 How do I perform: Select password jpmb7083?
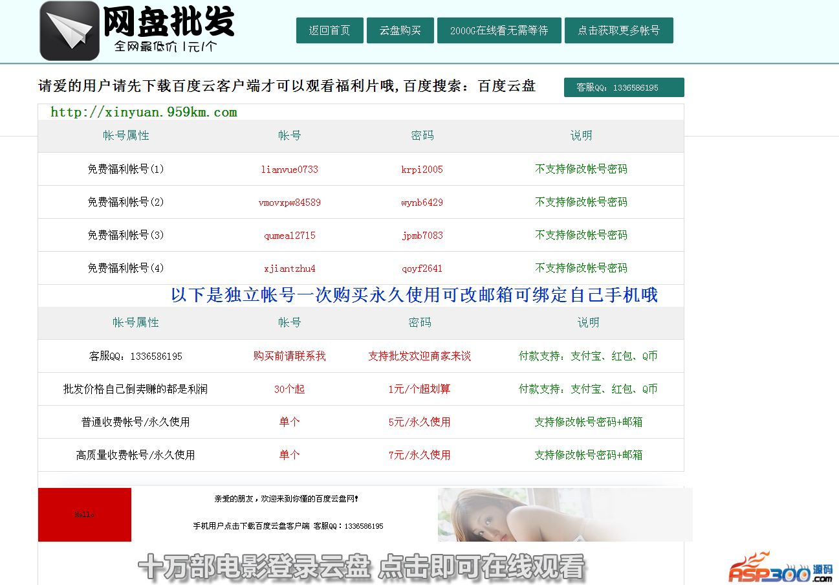point(422,236)
